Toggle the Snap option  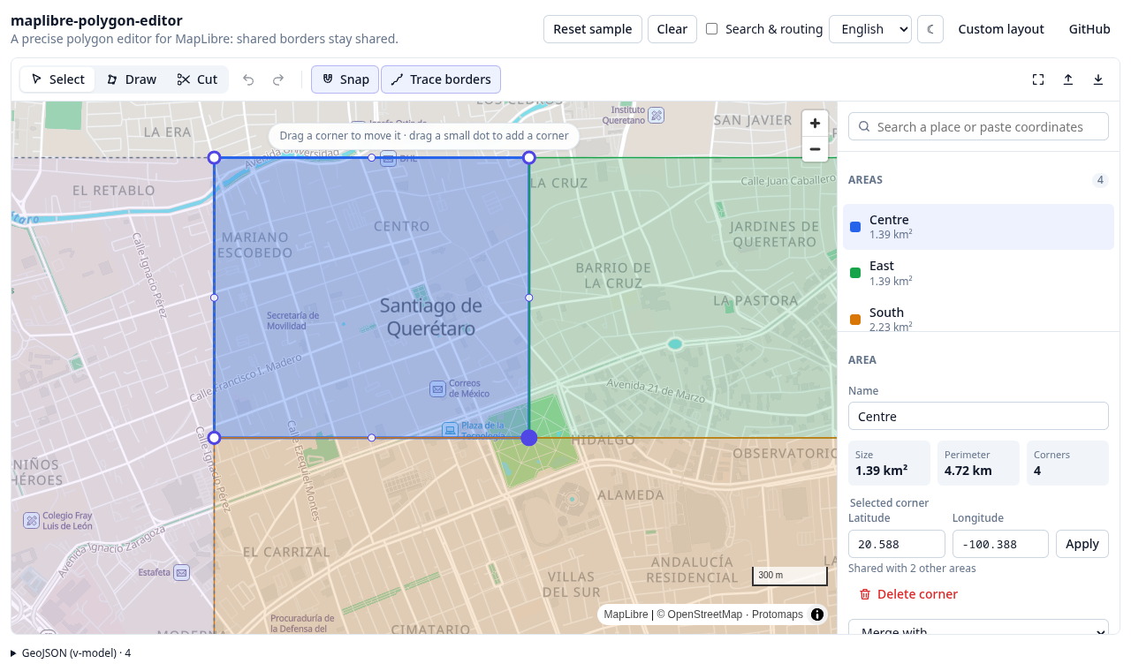tap(345, 79)
